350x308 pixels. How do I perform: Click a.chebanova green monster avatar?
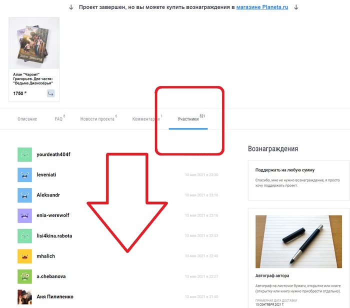pos(25,276)
